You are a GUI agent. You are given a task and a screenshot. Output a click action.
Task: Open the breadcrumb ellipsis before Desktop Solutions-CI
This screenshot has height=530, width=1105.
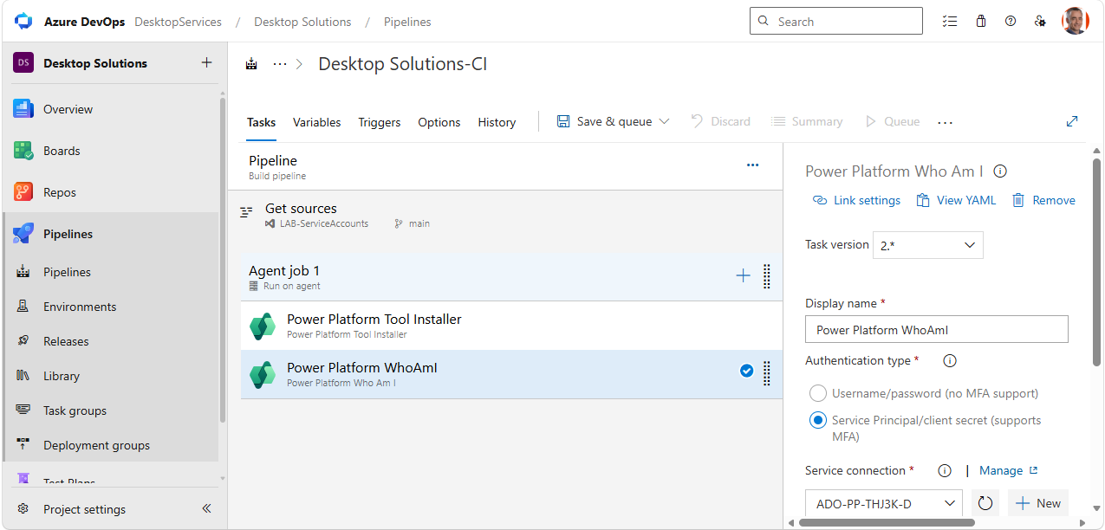click(x=280, y=64)
